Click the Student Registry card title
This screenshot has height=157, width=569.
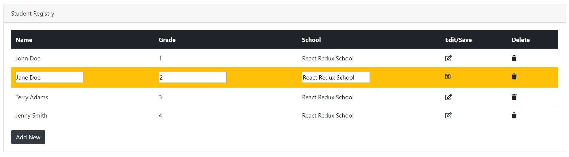[33, 13]
